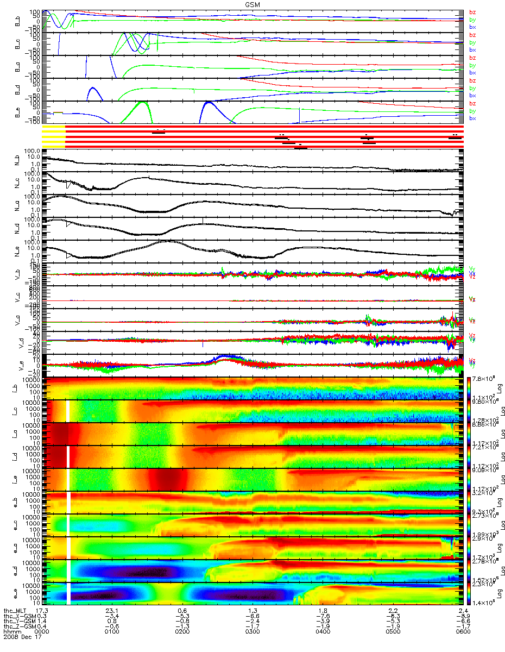Click the GSM plot title

[252, 4]
